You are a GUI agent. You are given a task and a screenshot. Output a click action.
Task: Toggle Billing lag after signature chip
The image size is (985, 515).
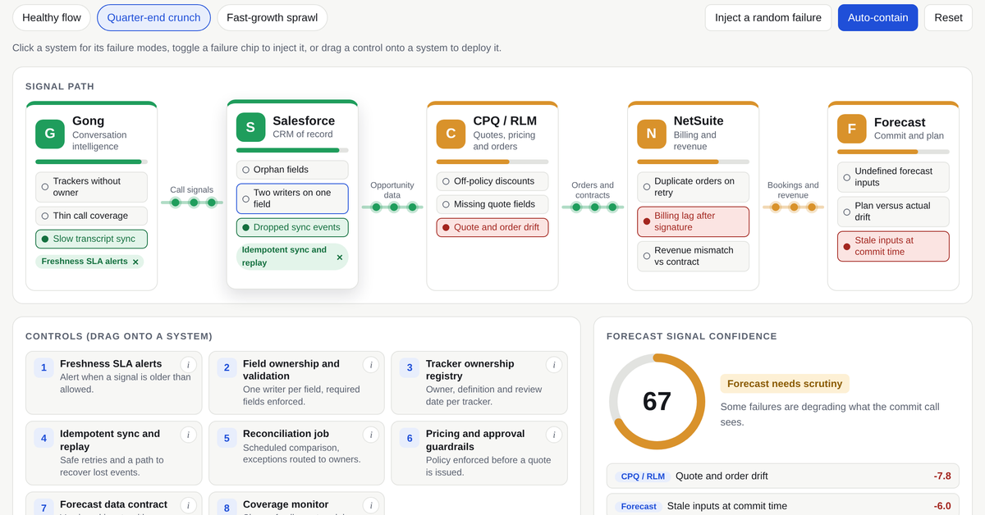tap(693, 221)
